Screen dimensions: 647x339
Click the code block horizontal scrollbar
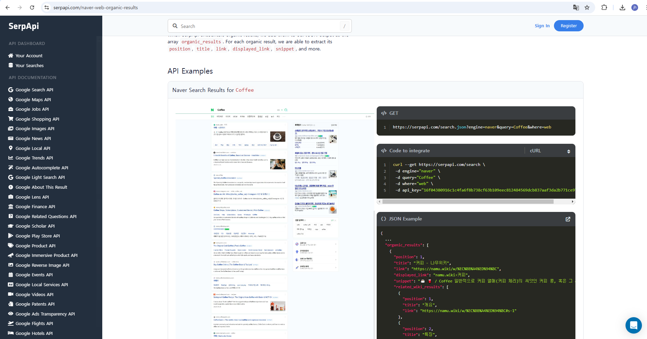pos(468,202)
